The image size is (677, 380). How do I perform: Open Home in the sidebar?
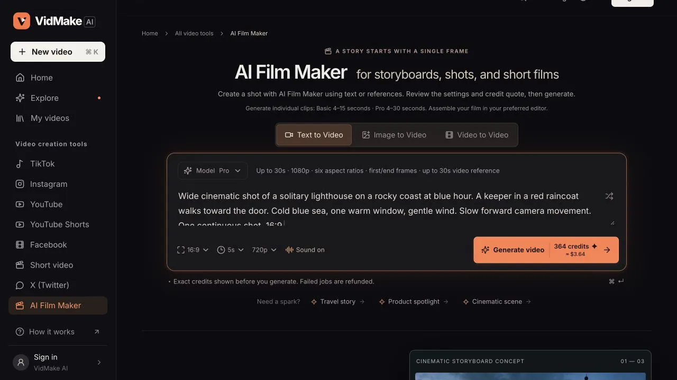(58, 78)
